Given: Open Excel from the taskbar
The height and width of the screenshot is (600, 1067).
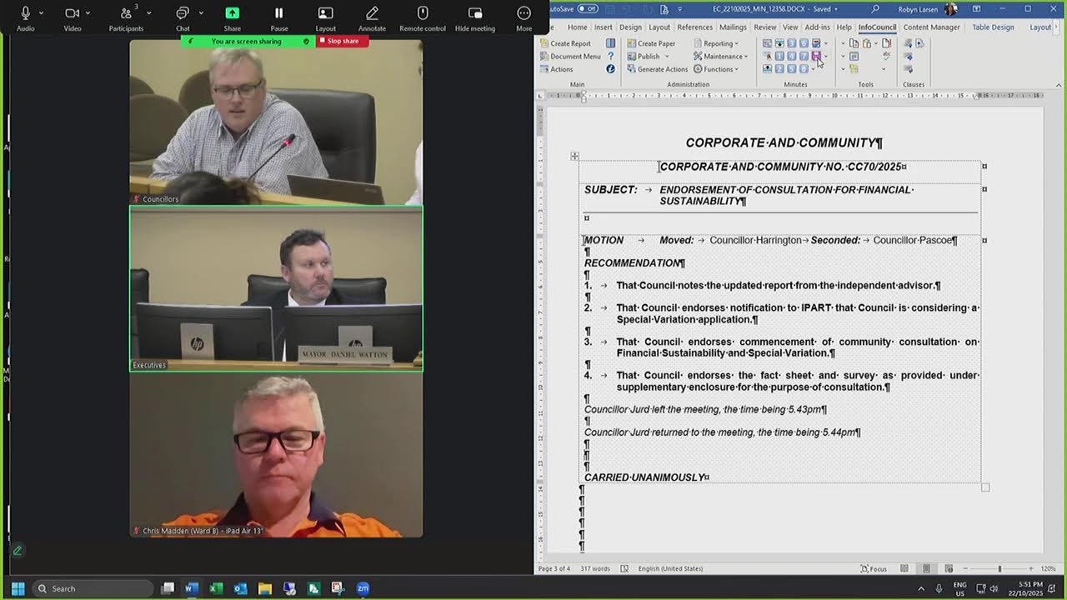Looking at the screenshot, I should [x=215, y=588].
